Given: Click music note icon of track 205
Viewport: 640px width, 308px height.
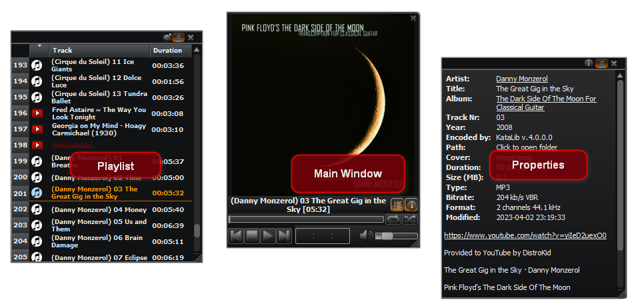Looking at the screenshot, I should tap(37, 257).
